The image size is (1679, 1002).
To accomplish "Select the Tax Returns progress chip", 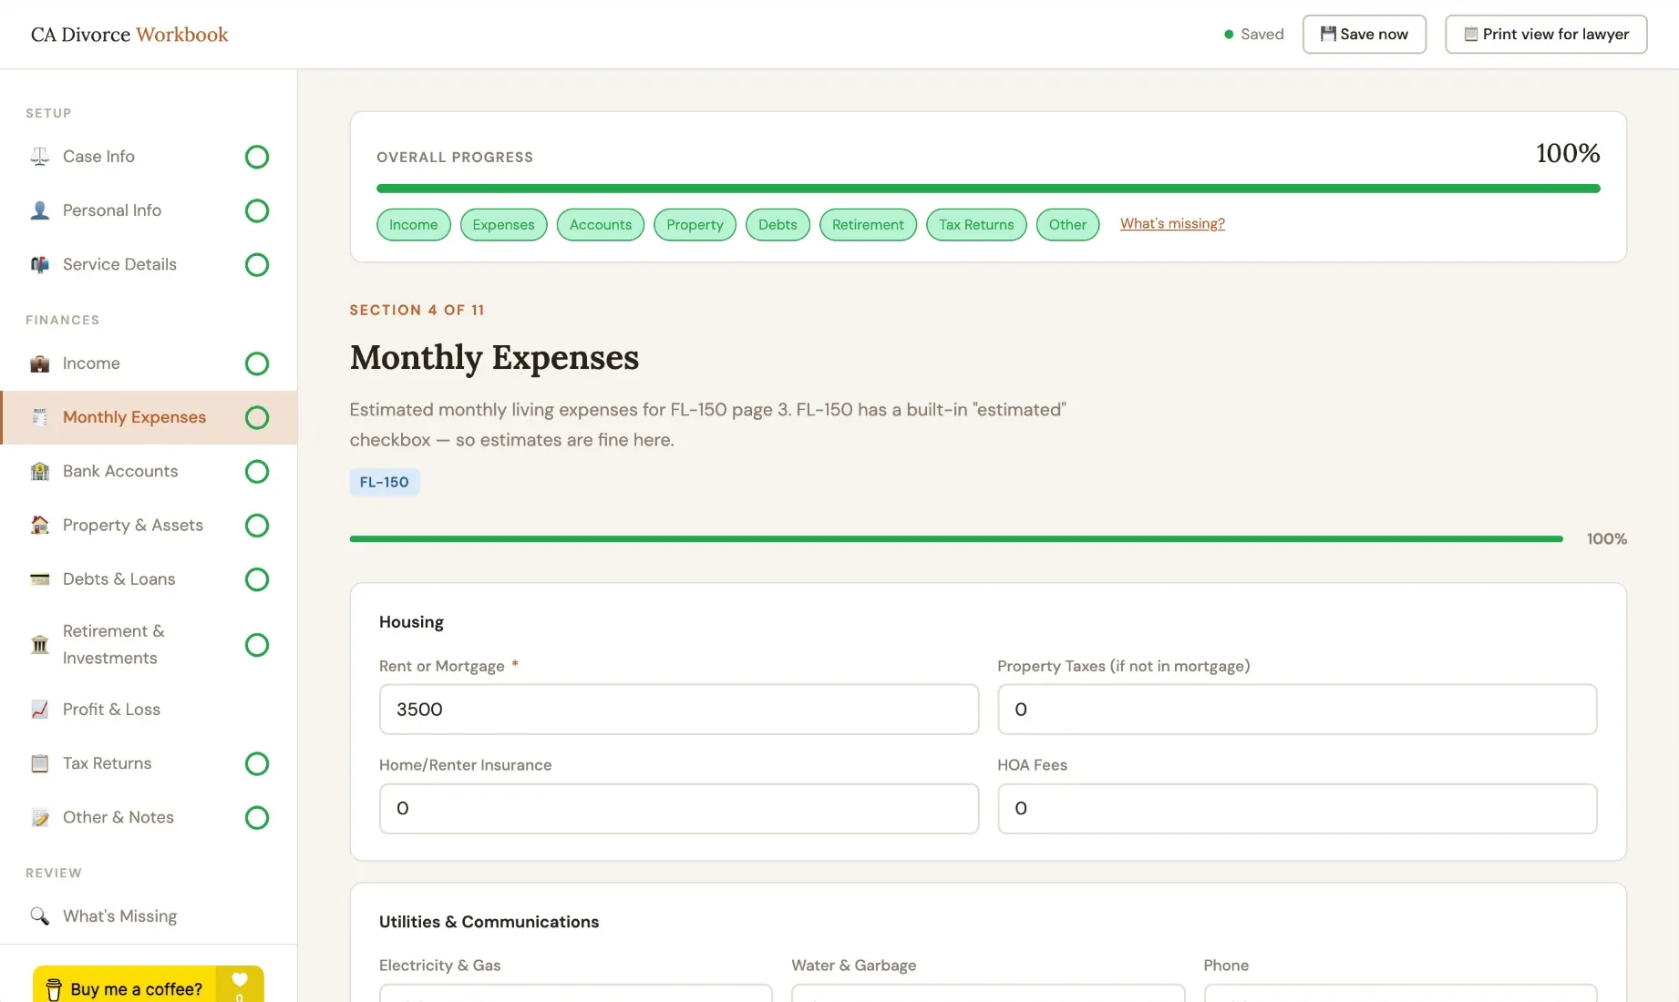I will (x=976, y=225).
